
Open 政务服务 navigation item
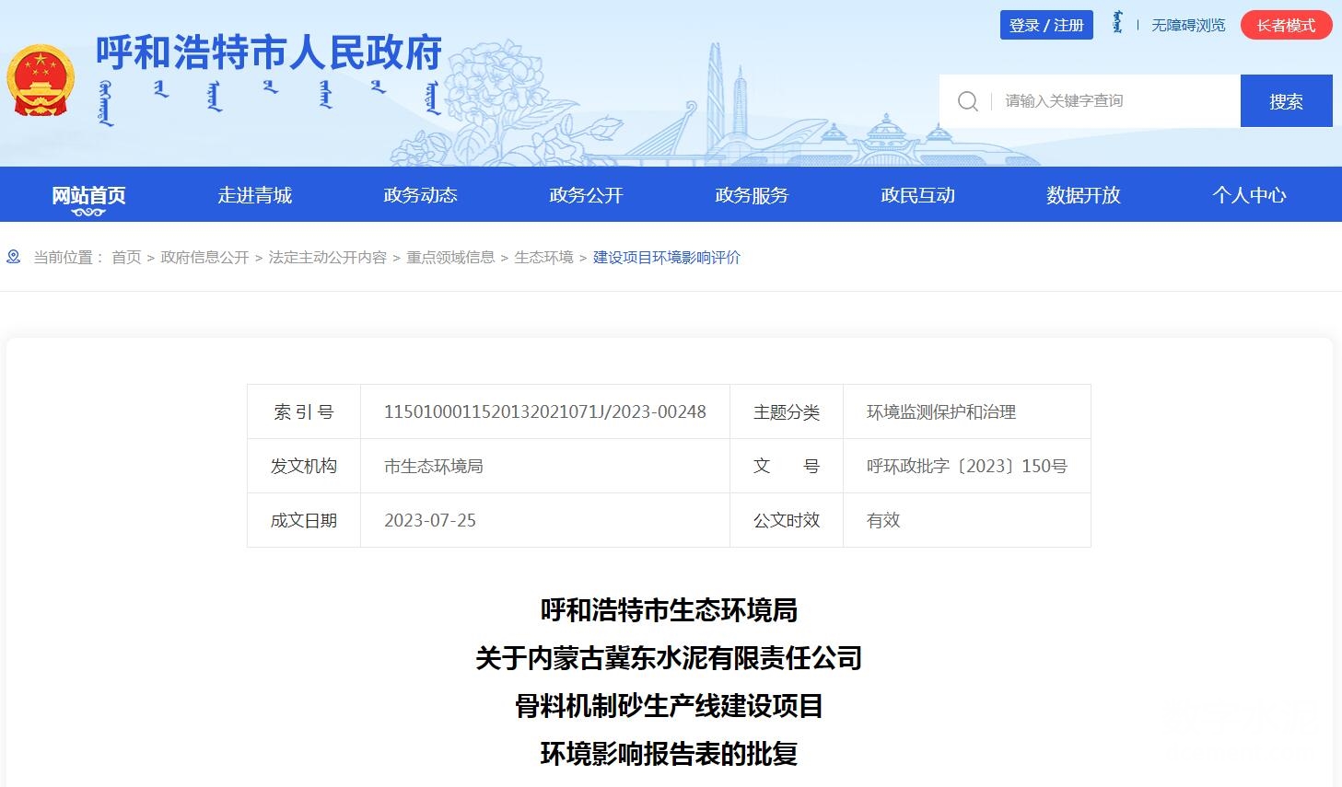pos(752,195)
